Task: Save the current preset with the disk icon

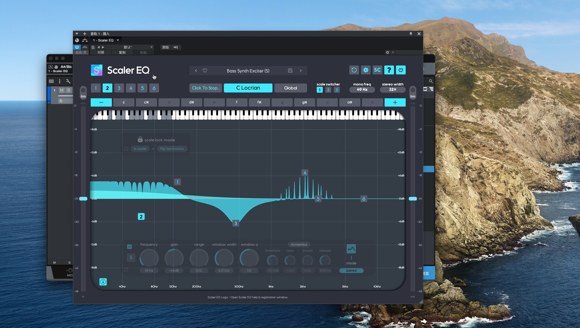Action: tap(290, 71)
